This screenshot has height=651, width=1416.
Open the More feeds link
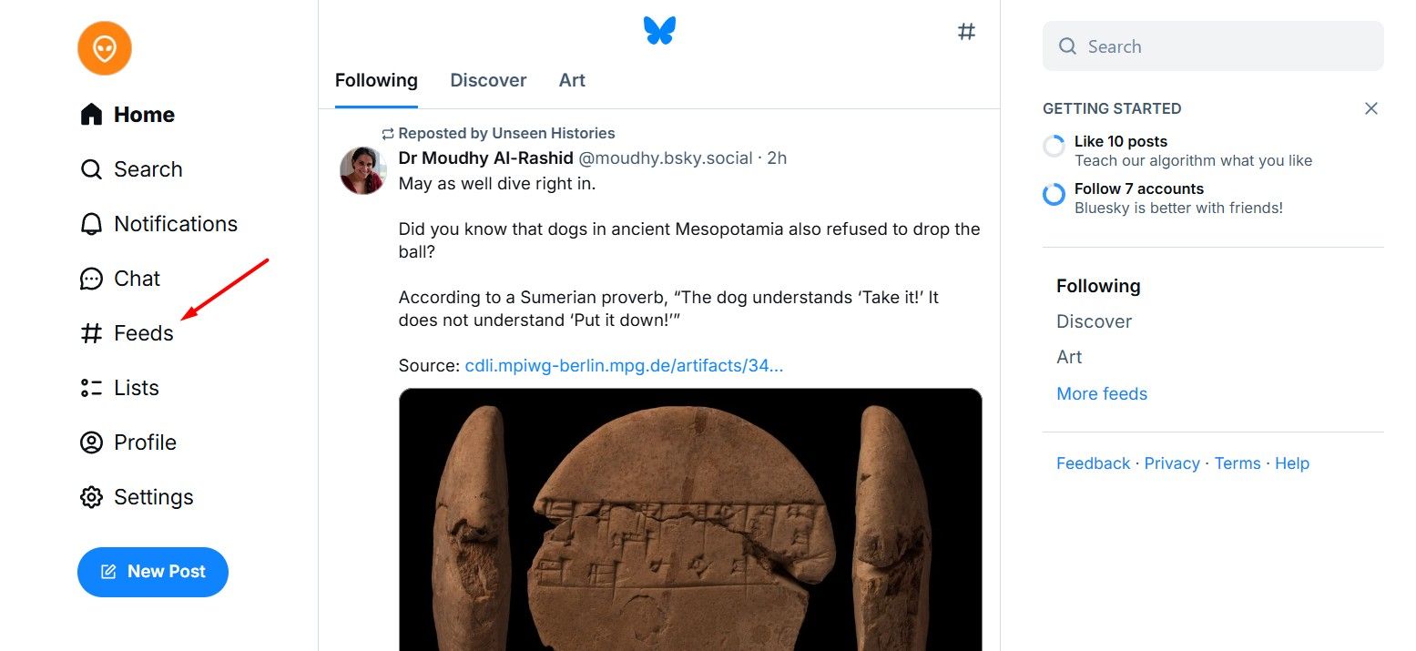(1101, 393)
